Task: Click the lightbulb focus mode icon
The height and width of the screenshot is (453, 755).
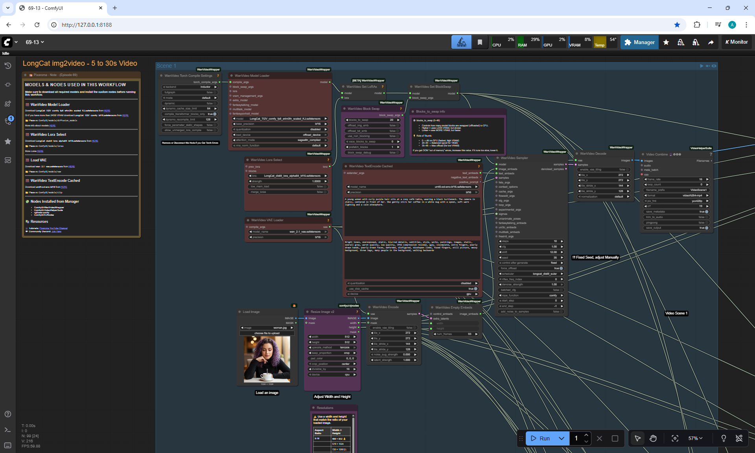Action: 724,438
